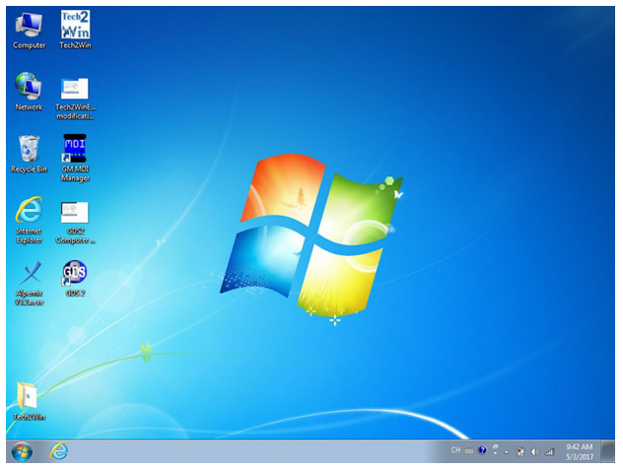
Task: Switch the CH input language indicator
Action: 455,450
